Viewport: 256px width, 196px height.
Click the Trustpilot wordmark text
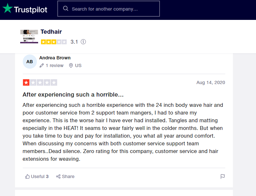click(x=31, y=10)
